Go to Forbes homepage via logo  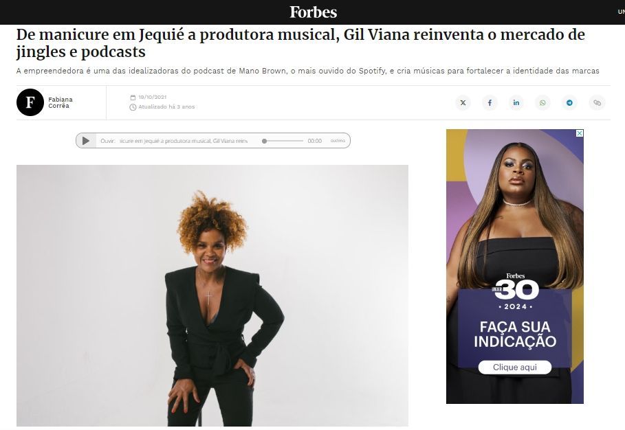[314, 12]
